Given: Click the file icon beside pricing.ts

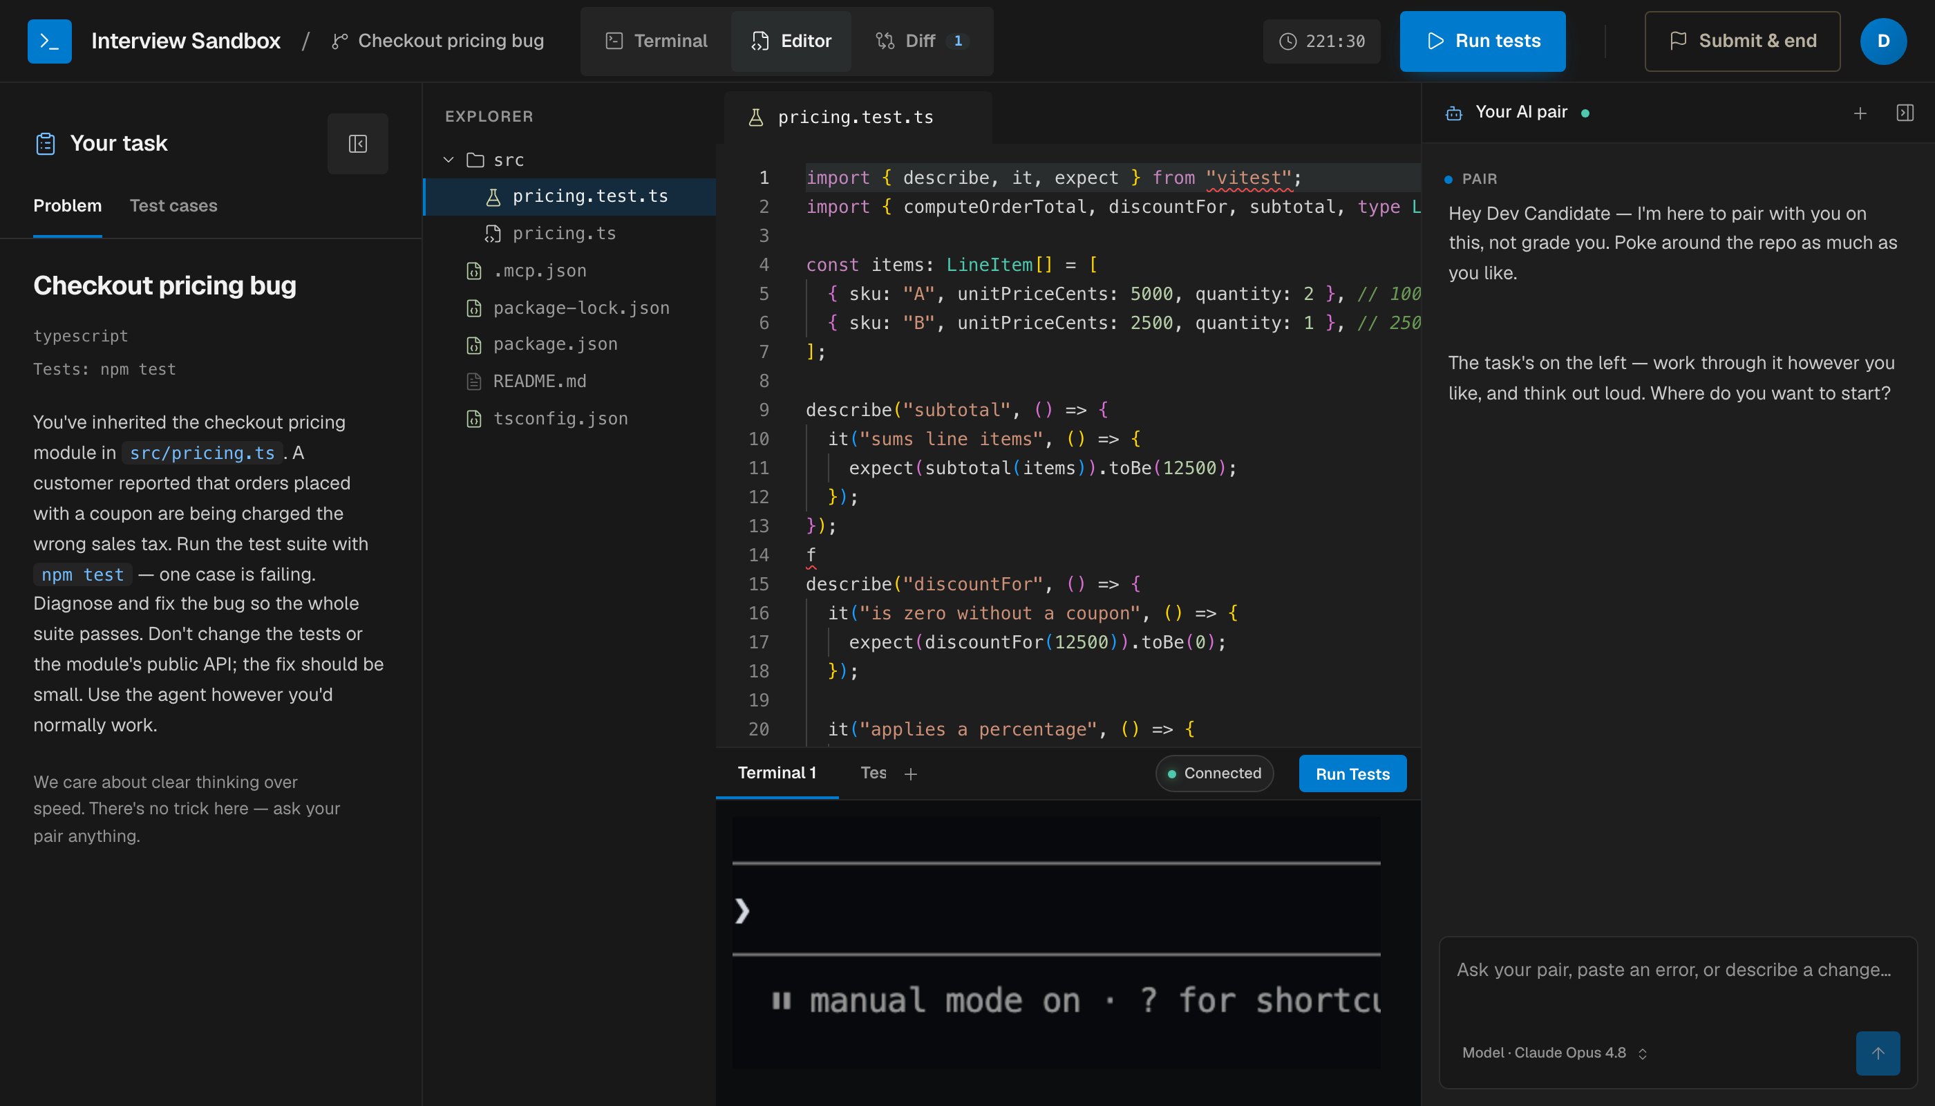Looking at the screenshot, I should click(x=493, y=234).
